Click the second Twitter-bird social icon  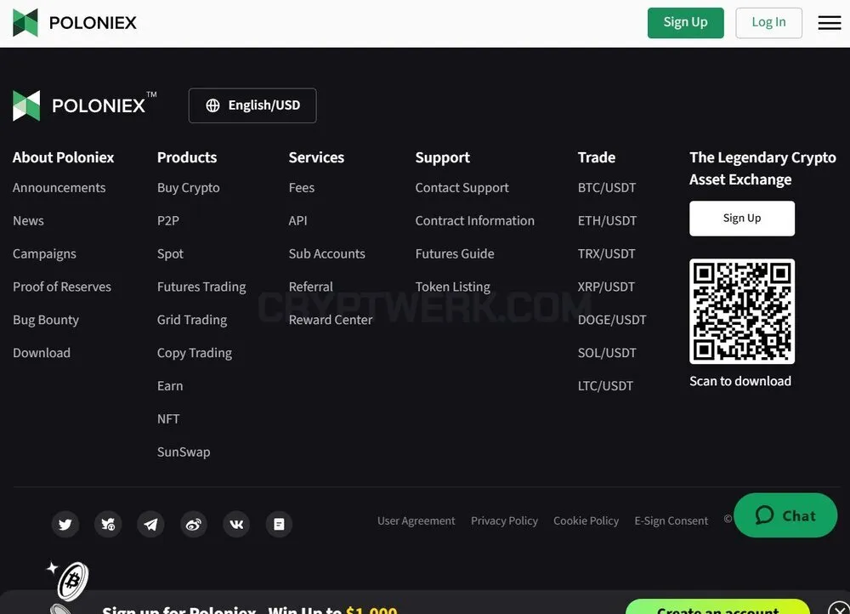[x=108, y=524]
